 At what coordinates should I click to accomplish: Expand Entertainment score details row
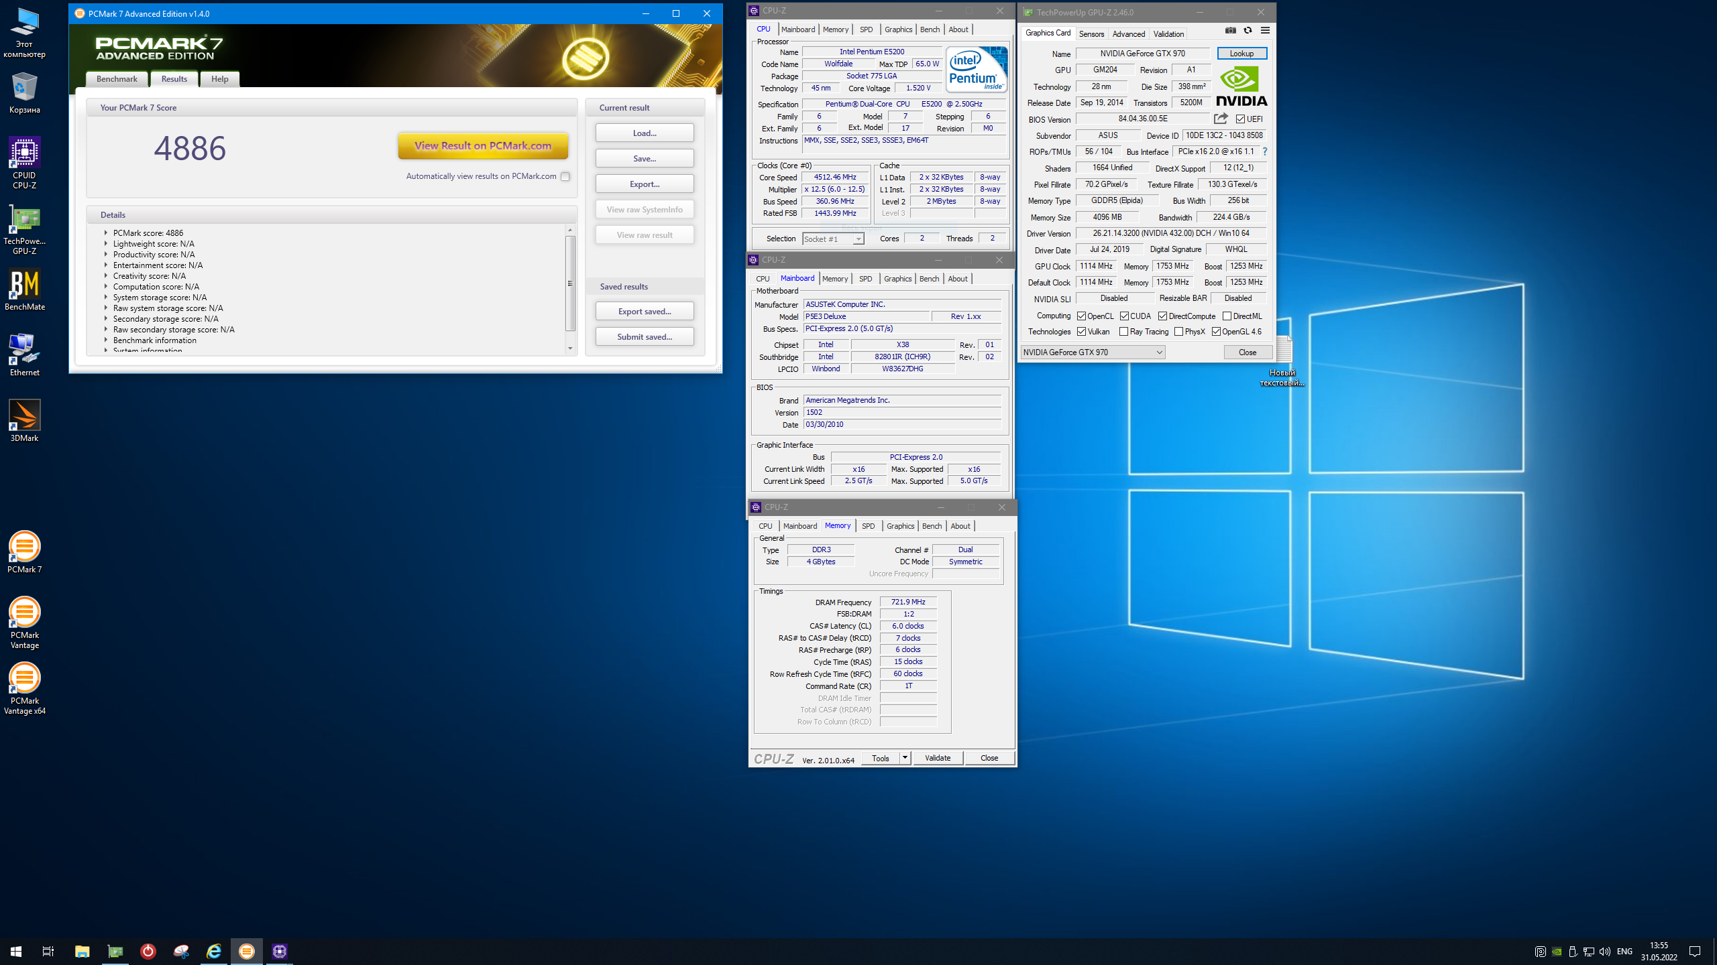105,265
